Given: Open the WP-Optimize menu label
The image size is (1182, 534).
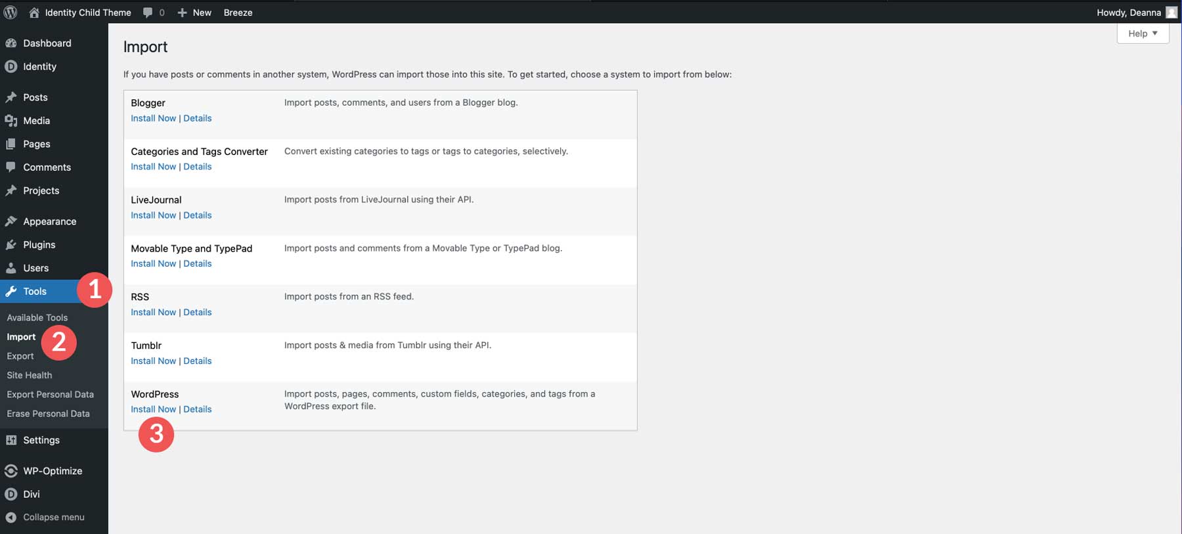Looking at the screenshot, I should [x=53, y=471].
